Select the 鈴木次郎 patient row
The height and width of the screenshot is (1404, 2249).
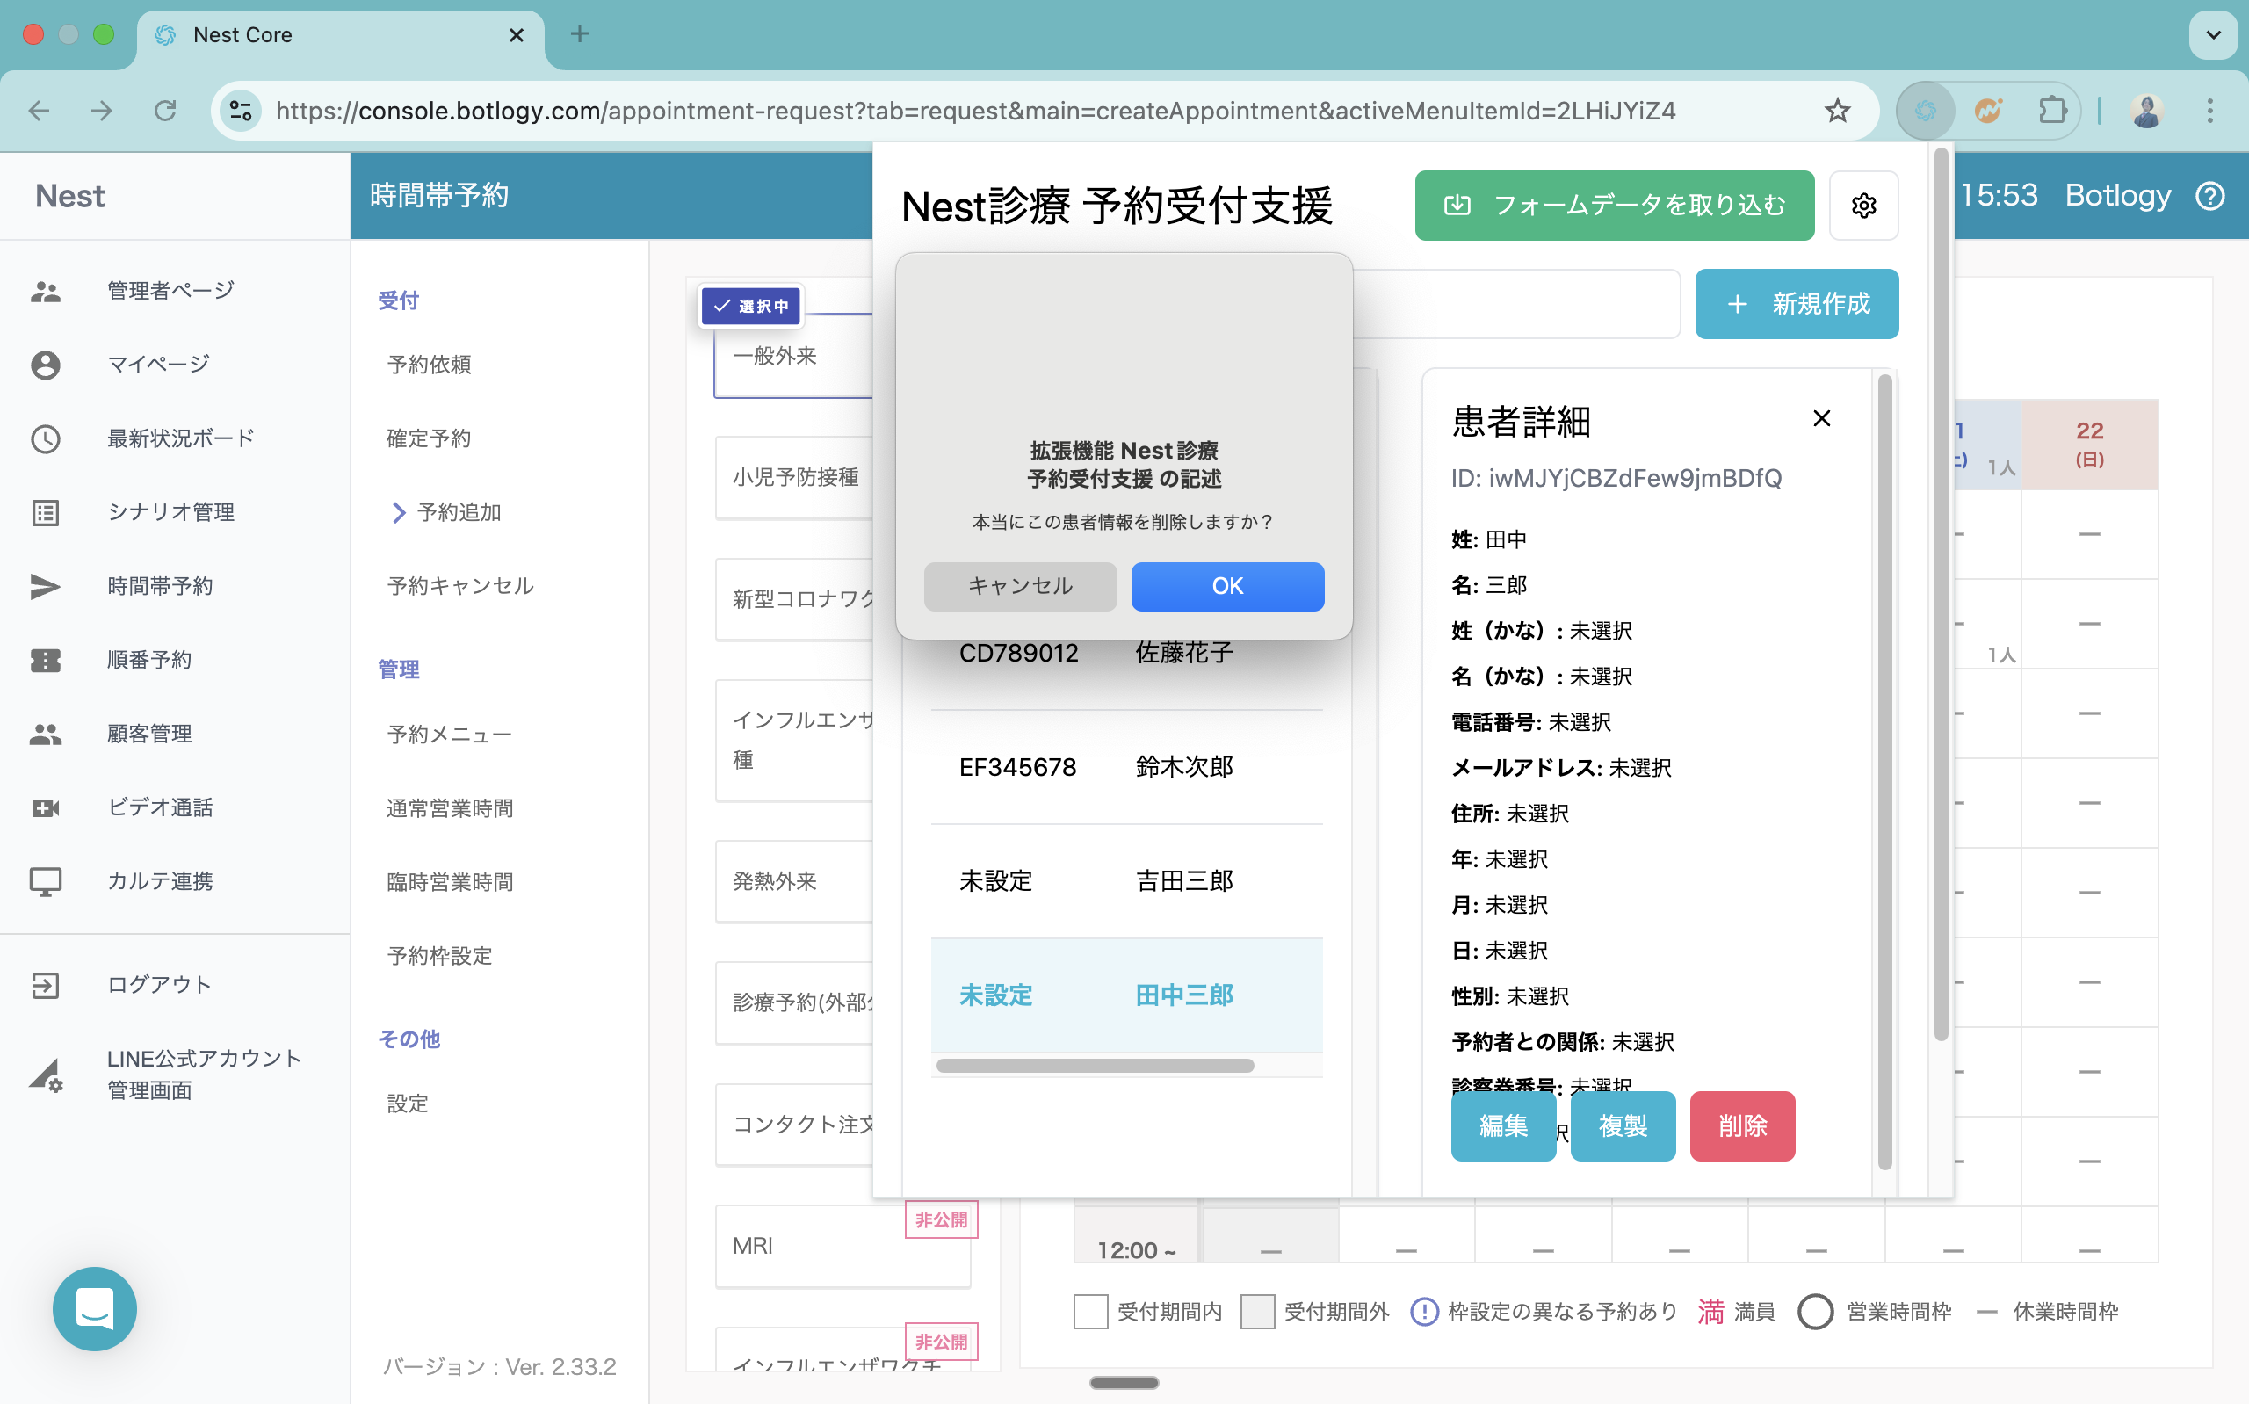1126,767
